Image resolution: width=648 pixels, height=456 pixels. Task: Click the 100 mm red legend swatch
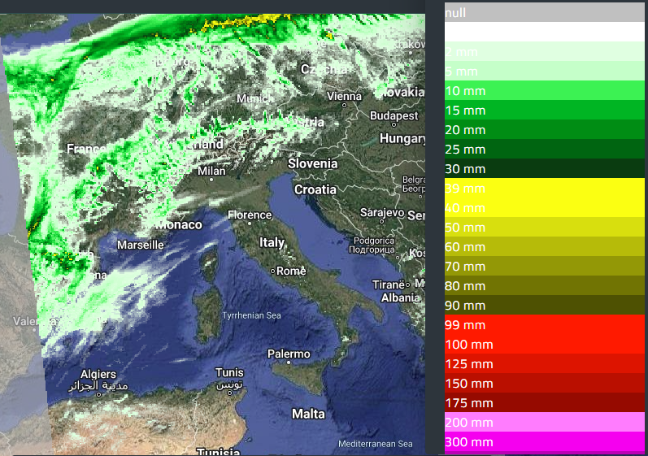544,344
